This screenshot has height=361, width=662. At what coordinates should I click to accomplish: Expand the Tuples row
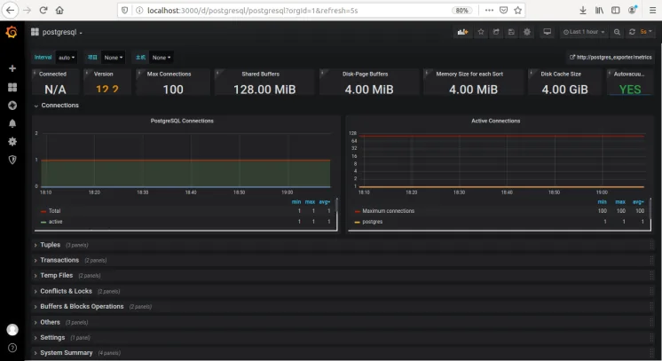point(343,245)
